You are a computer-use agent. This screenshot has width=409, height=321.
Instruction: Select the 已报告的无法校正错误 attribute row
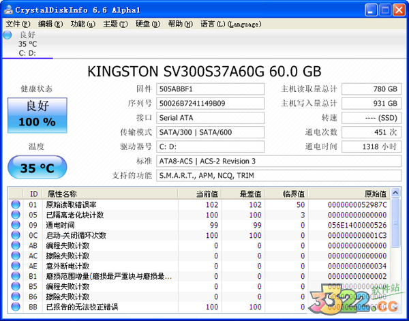(x=200, y=307)
